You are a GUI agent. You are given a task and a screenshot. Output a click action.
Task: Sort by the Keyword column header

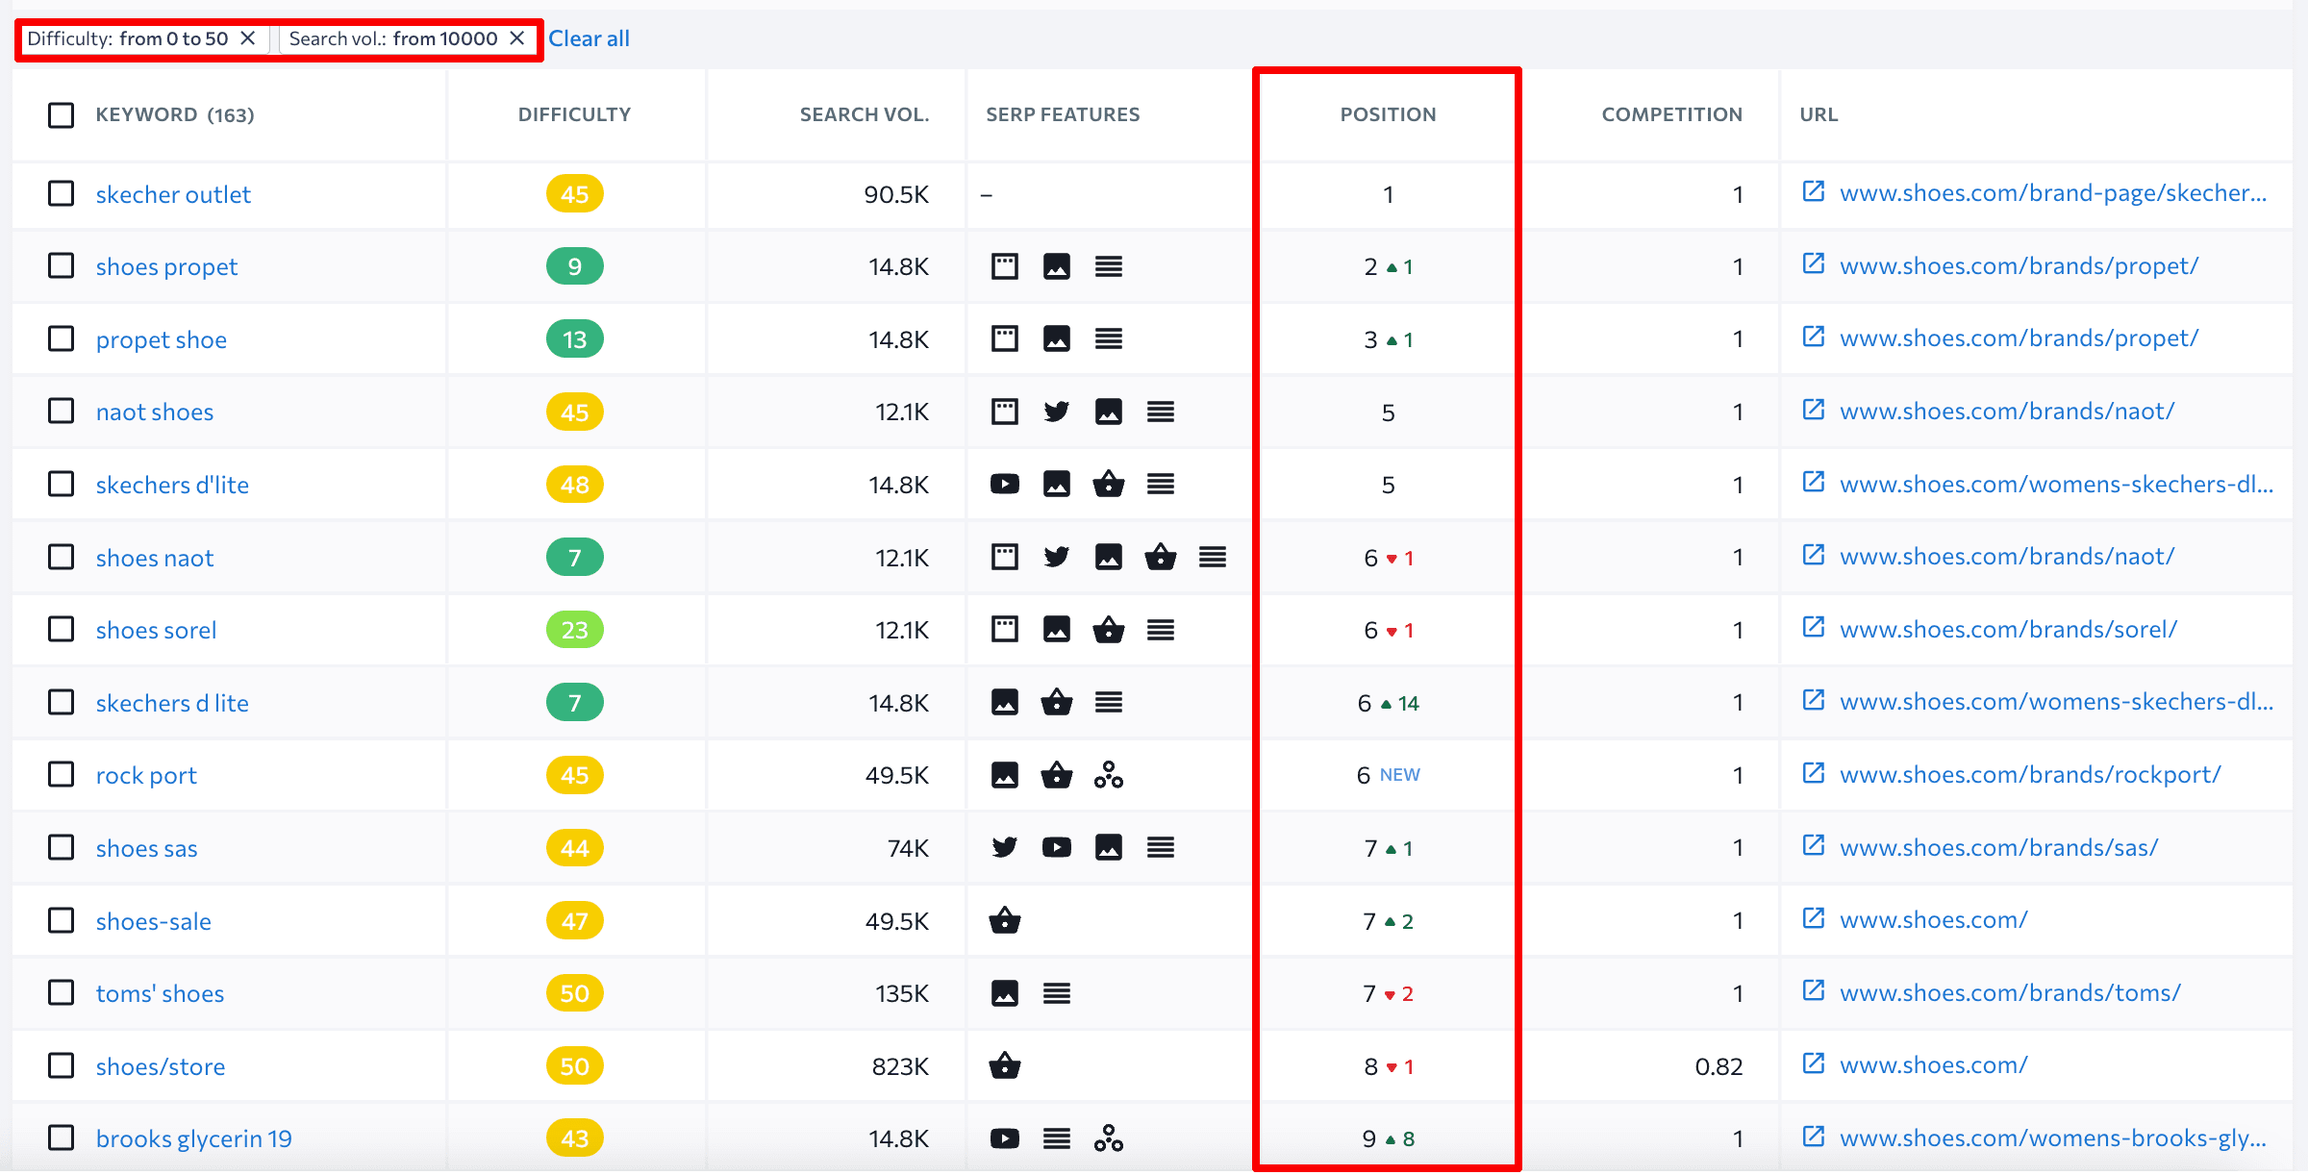click(175, 114)
